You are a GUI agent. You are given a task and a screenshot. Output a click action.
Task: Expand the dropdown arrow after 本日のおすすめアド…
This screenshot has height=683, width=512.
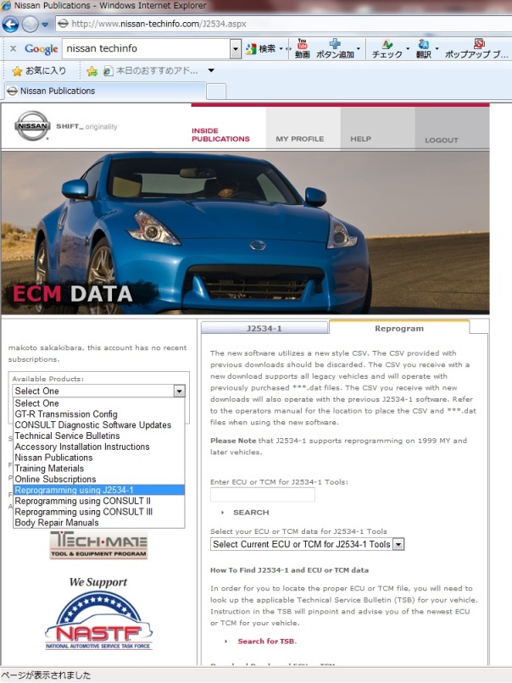[211, 70]
